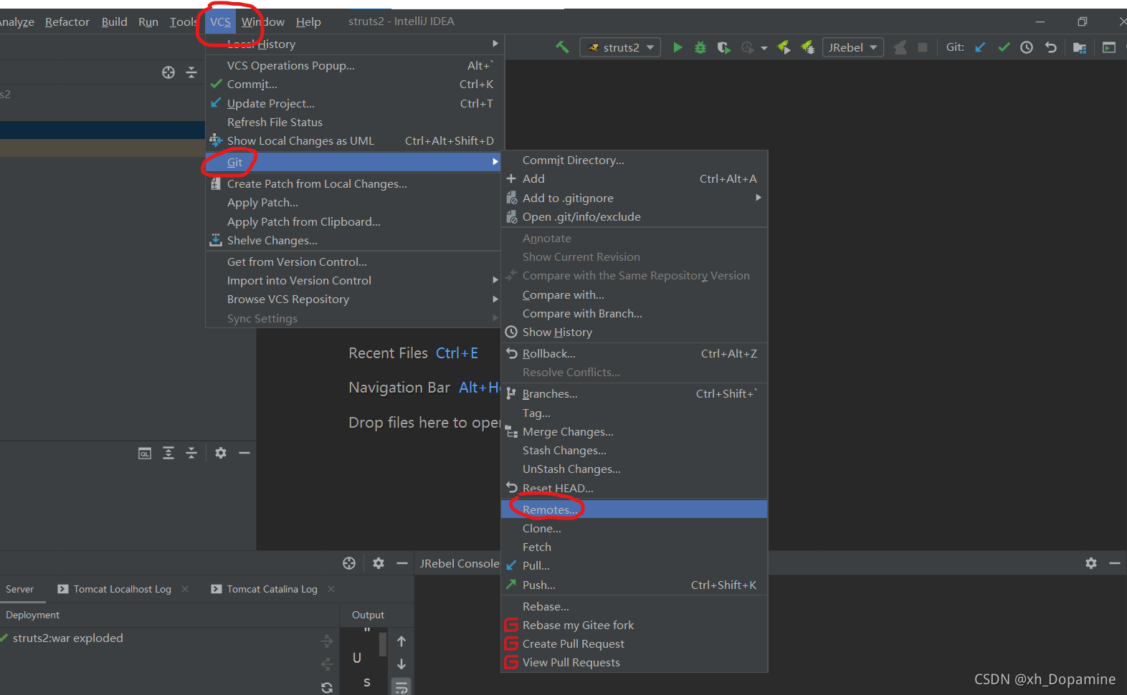1127x695 pixels.
Task: Click the Git Update Project blue arrow
Action: (x=980, y=47)
